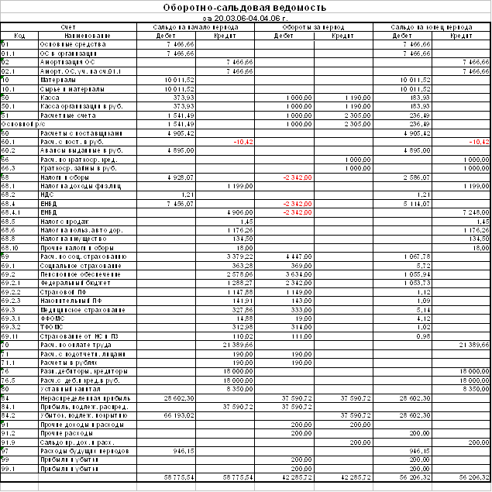Click the "Сальдо на начало периода" header
Screen dimensions: 492x492
pyautogui.click(x=195, y=27)
